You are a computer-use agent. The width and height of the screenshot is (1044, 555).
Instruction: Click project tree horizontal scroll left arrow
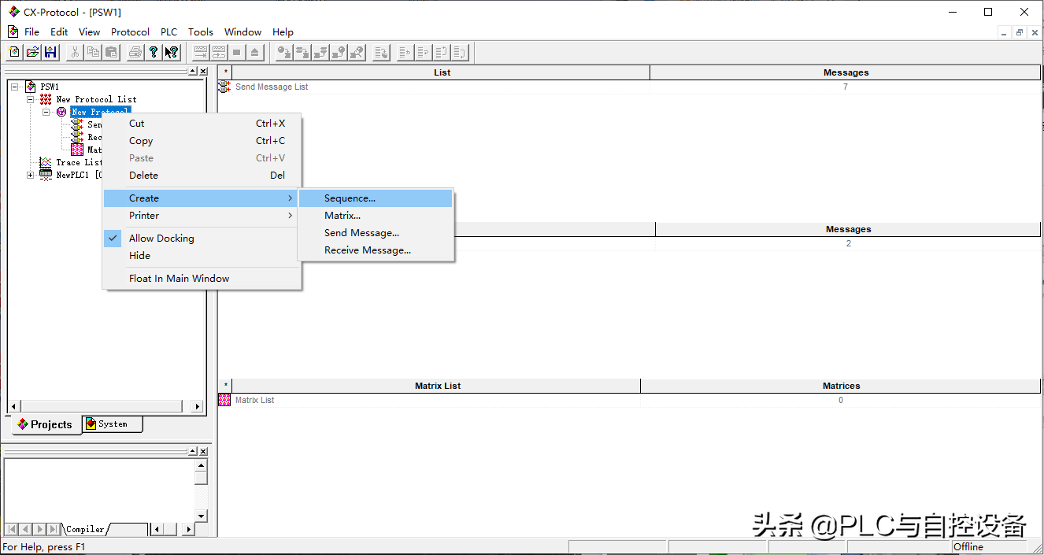(x=13, y=406)
